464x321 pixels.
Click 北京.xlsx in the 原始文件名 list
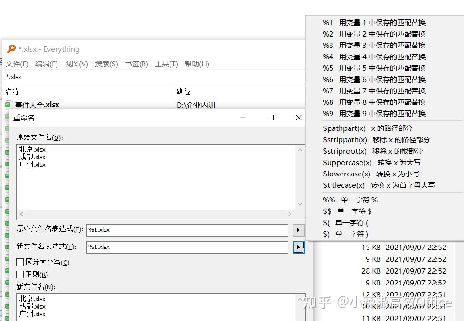coord(32,149)
